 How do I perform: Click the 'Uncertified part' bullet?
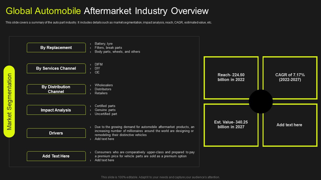pos(106,114)
